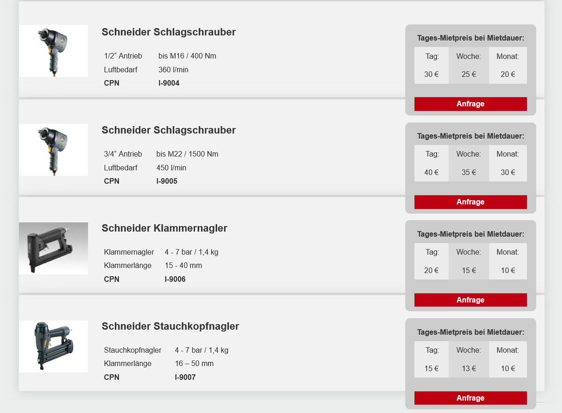Select the Schneider Klammernagler heading

(x=164, y=228)
